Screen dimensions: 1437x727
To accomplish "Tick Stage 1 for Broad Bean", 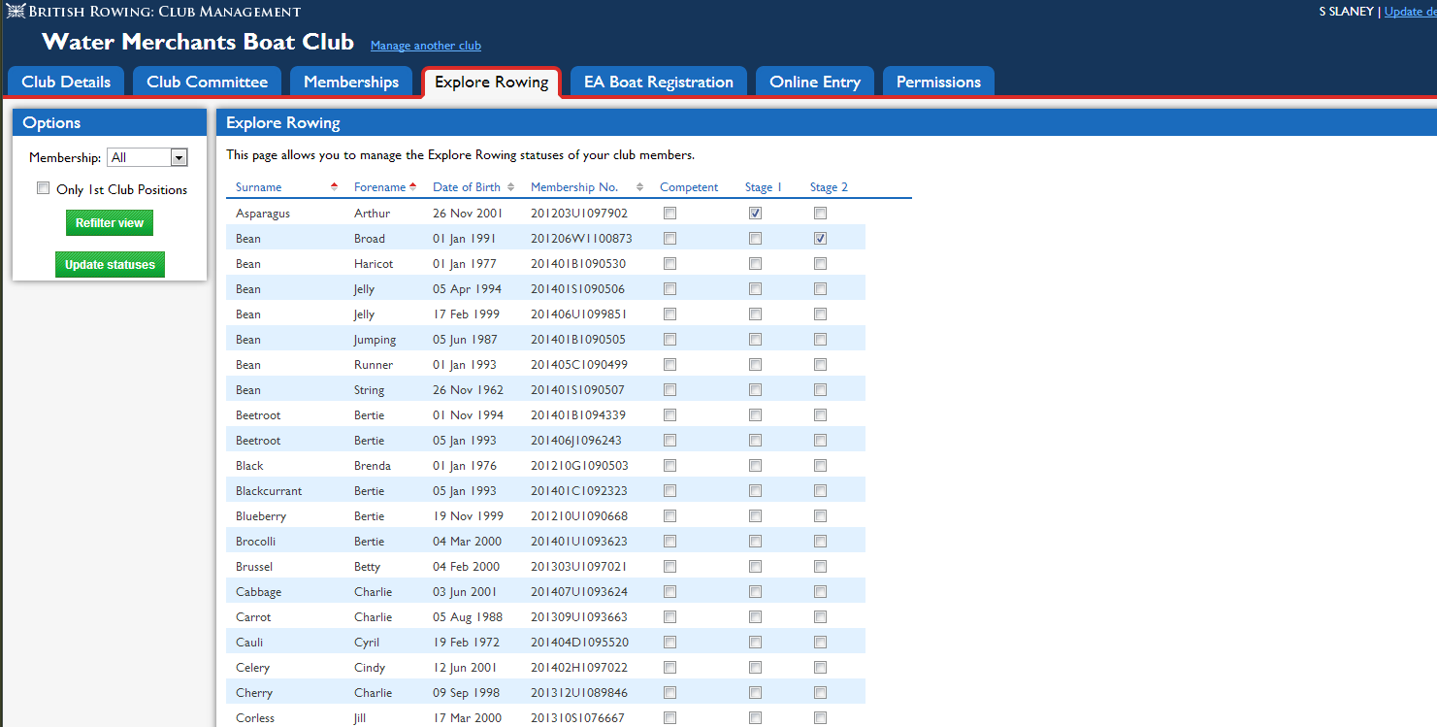I will coord(755,238).
